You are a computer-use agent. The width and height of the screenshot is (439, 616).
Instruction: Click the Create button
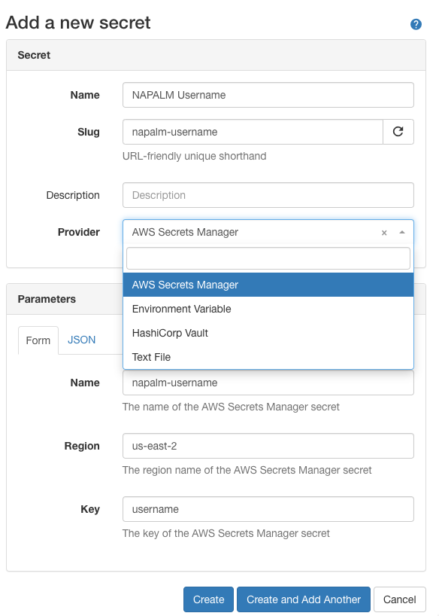[x=208, y=599]
